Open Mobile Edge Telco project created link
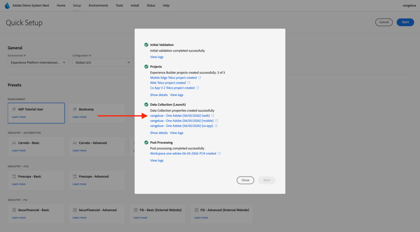The height and width of the screenshot is (232, 420). [x=173, y=78]
